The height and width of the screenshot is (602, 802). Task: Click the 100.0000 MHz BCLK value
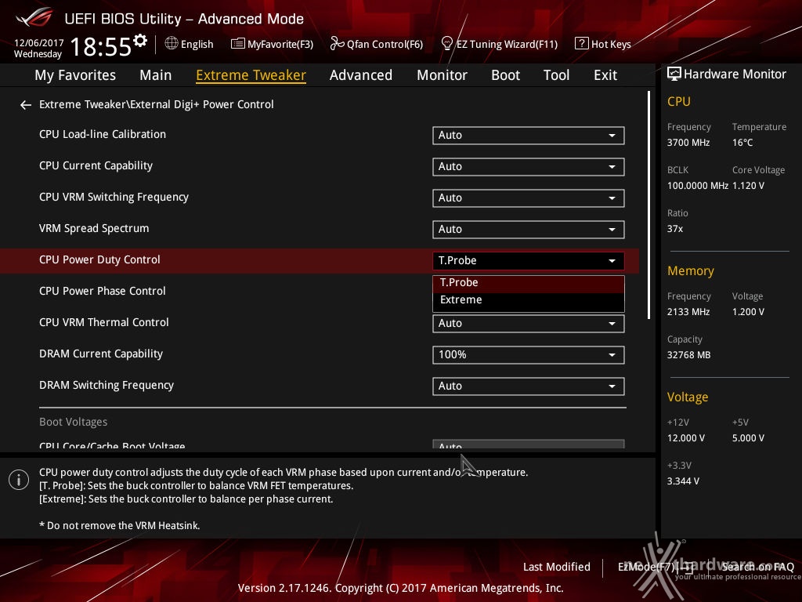click(698, 186)
